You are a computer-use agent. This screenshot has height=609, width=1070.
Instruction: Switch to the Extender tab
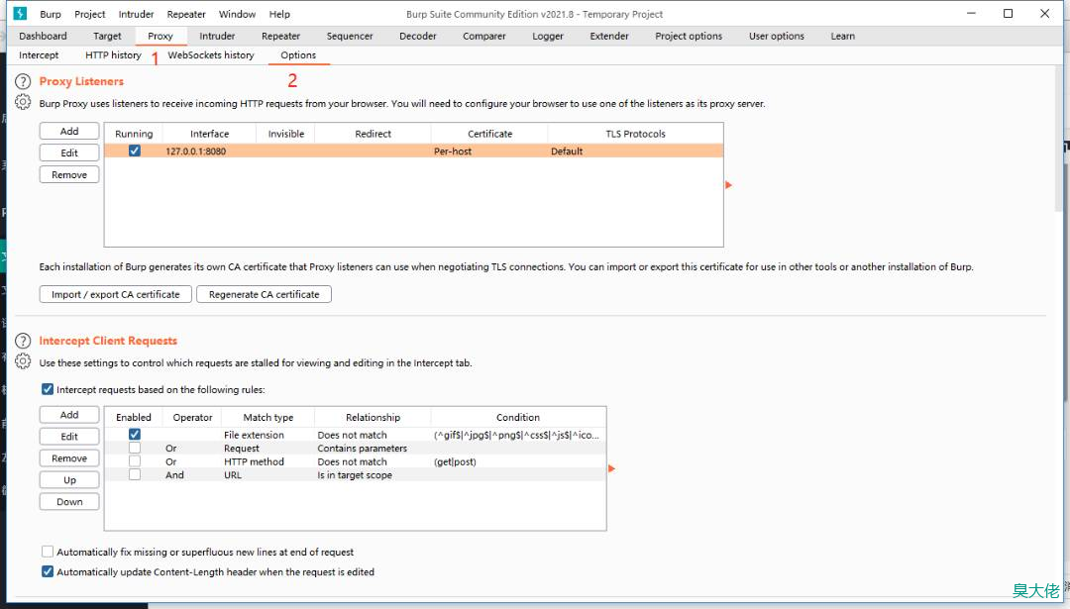coord(609,37)
